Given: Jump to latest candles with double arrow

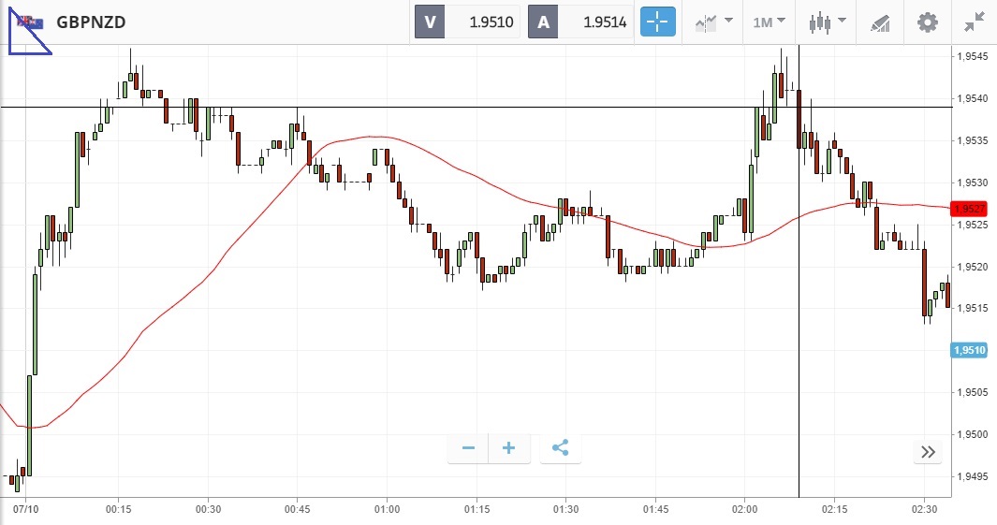Looking at the screenshot, I should pyautogui.click(x=928, y=452).
